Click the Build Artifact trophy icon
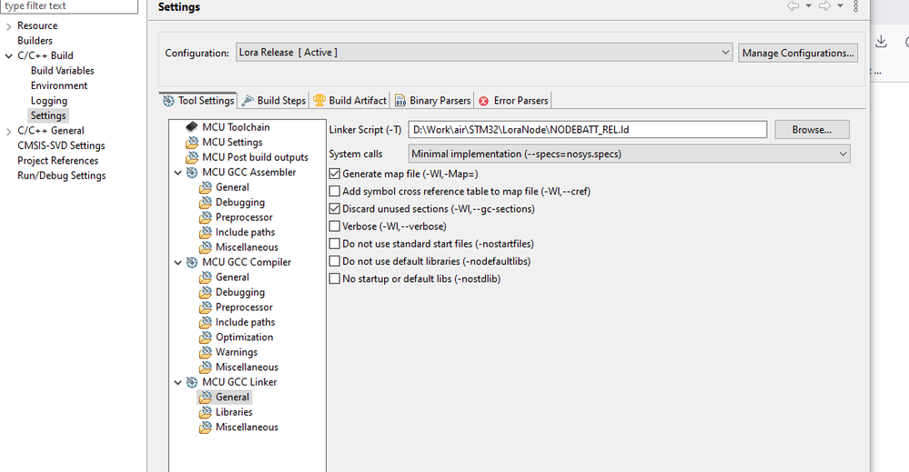This screenshot has width=909, height=472. (319, 100)
